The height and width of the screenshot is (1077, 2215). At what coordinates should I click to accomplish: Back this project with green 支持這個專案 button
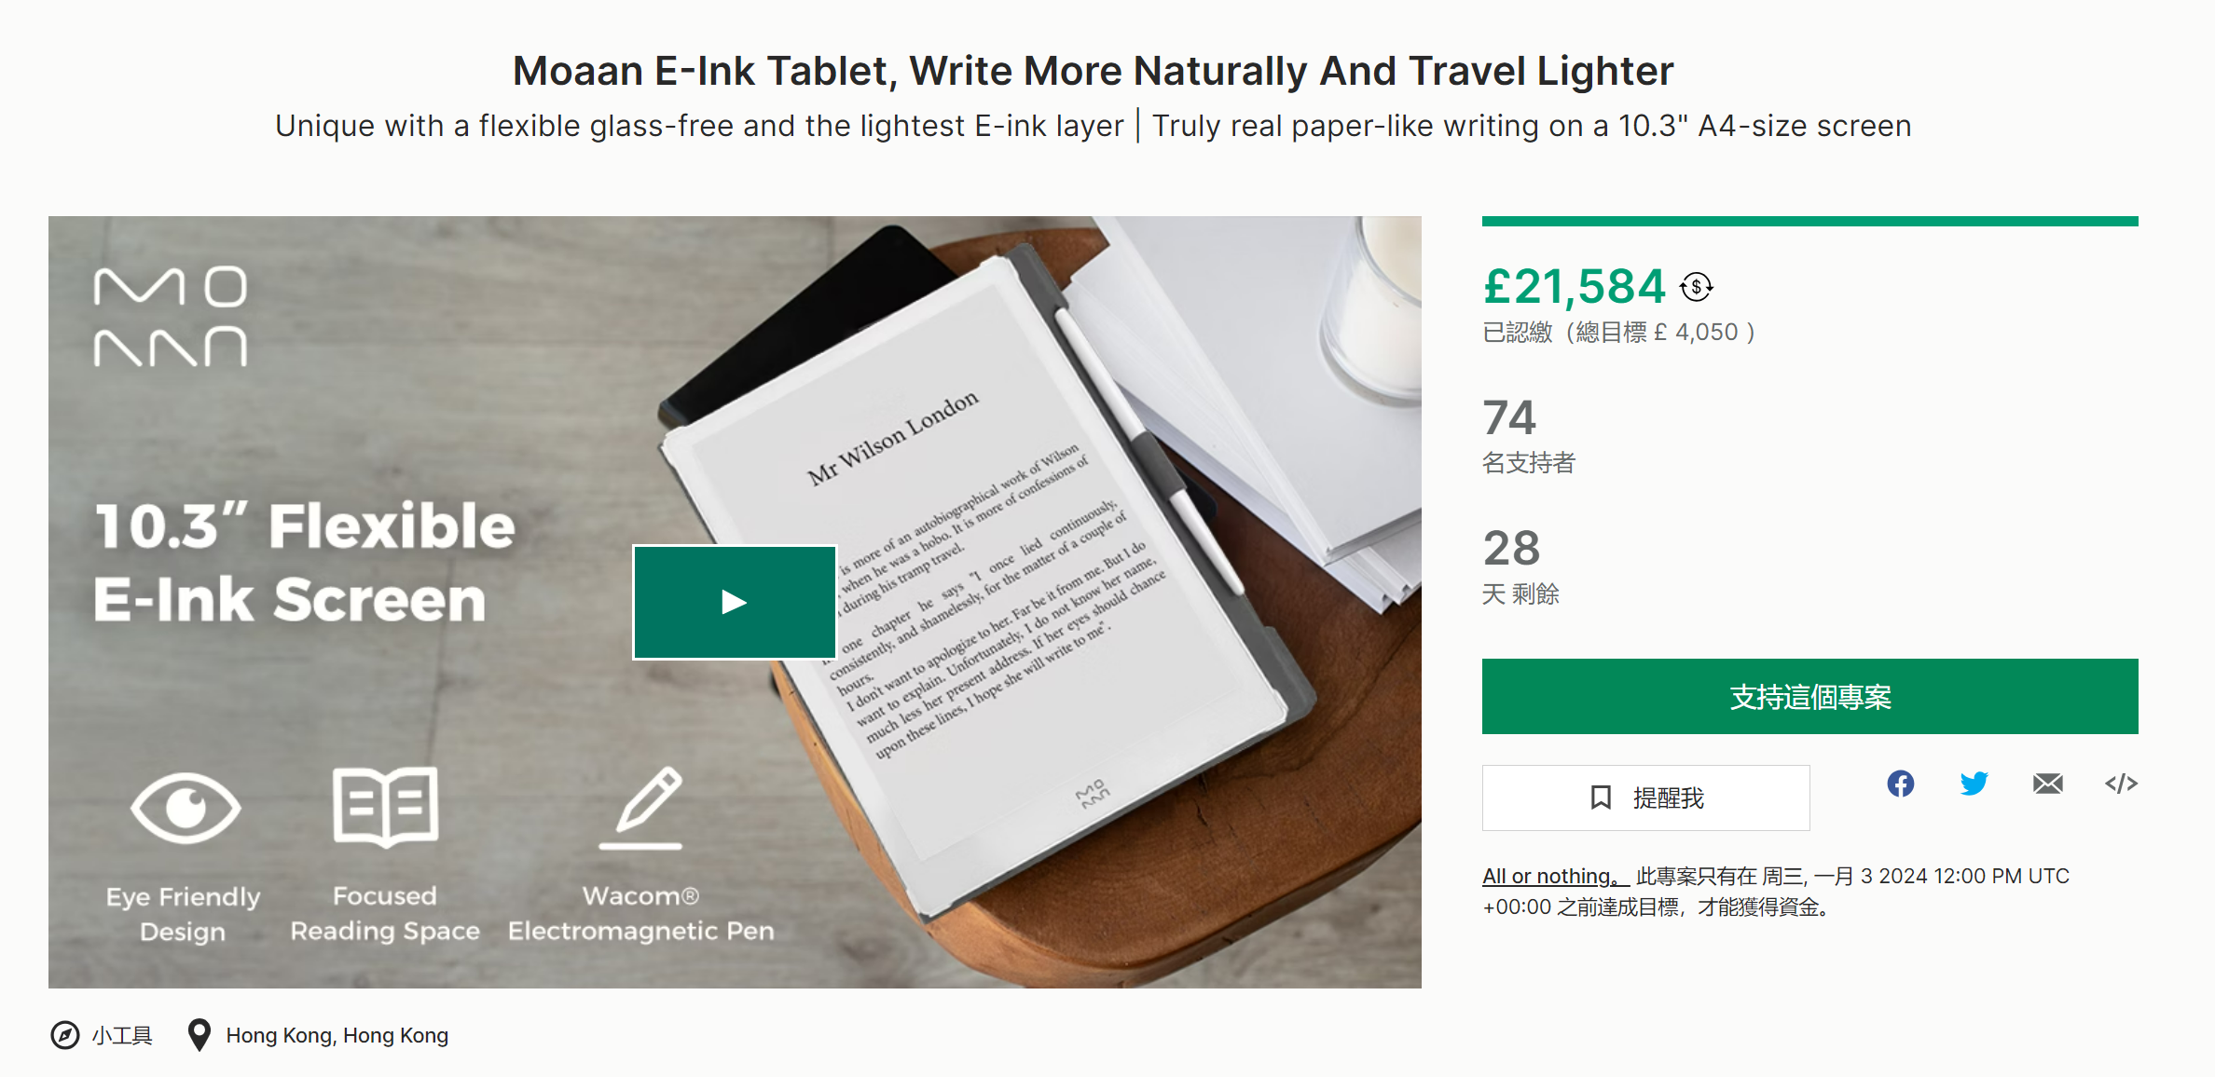1809,697
